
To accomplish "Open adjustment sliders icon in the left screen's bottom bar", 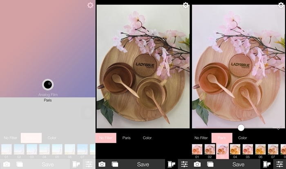I will [x=89, y=164].
